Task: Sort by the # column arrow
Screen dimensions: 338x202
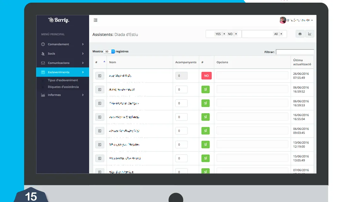Action: pyautogui.click(x=104, y=62)
